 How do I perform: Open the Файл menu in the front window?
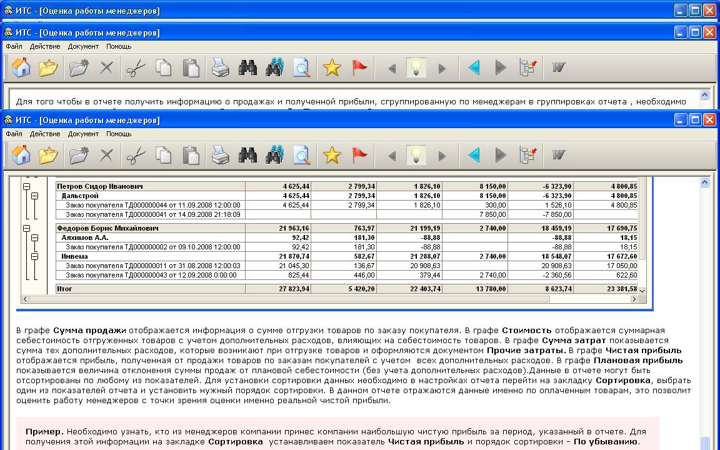[14, 134]
